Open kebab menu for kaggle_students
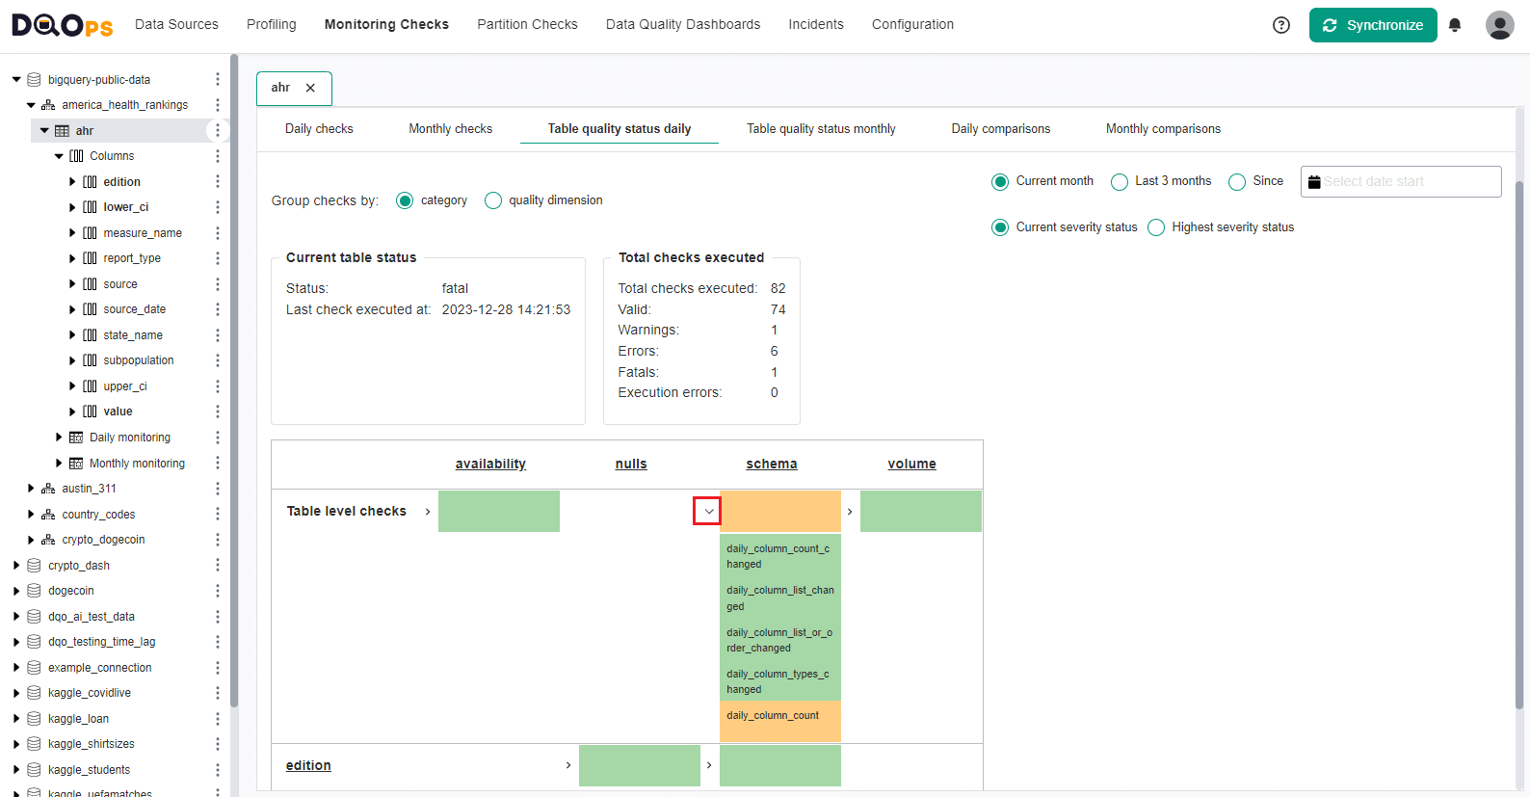This screenshot has width=1530, height=797. pyautogui.click(x=218, y=770)
